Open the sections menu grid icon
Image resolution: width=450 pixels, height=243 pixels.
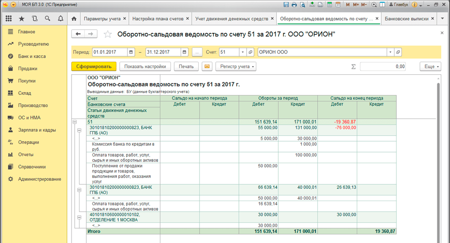click(9, 19)
